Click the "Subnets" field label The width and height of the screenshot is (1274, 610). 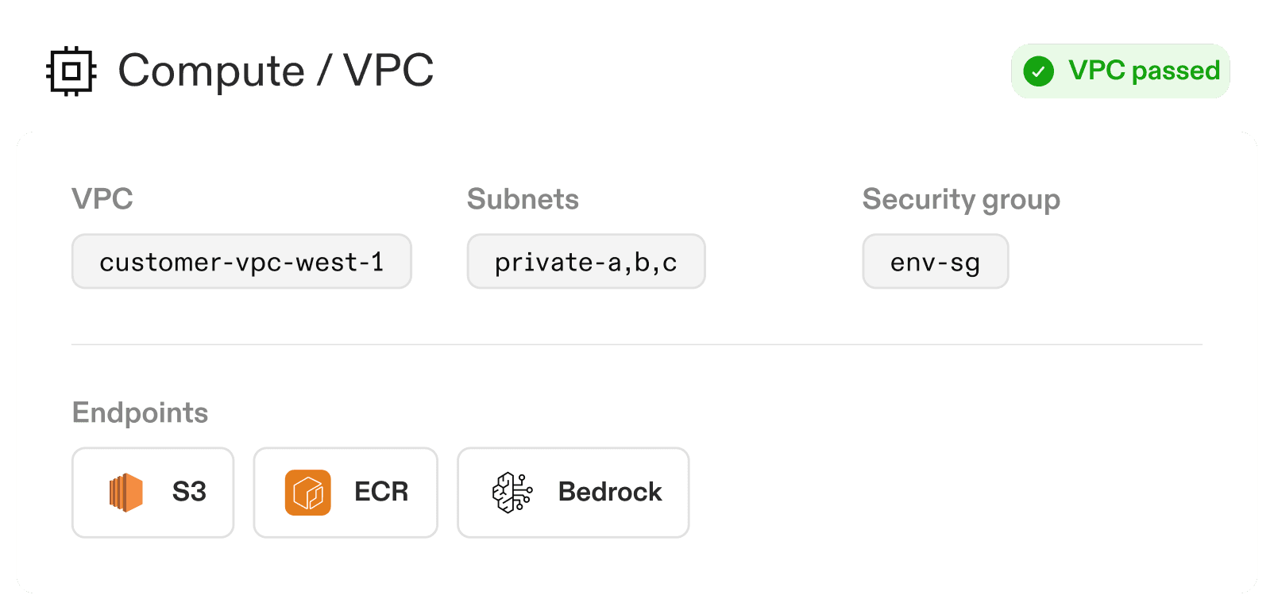point(523,199)
